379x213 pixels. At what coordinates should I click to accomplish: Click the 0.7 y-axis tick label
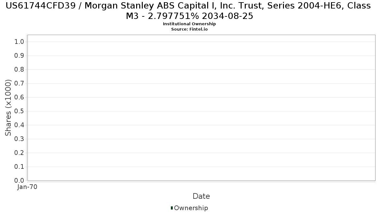pyautogui.click(x=20, y=83)
